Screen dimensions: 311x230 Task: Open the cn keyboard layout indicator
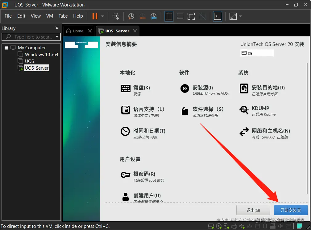tap(257, 53)
